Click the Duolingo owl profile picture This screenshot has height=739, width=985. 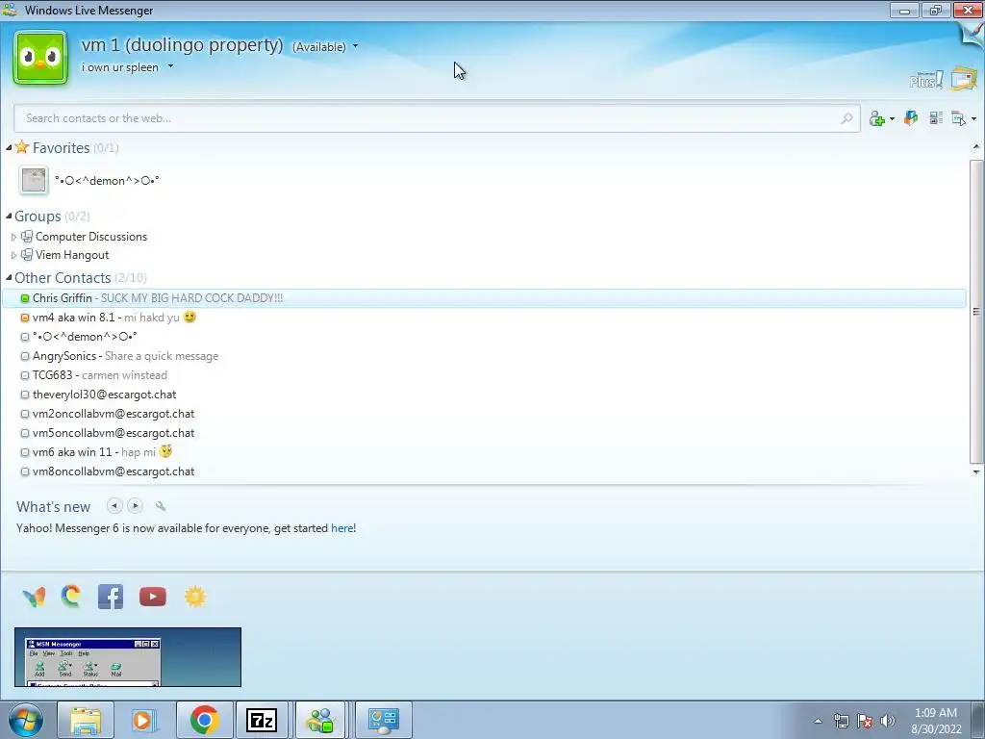tap(40, 58)
